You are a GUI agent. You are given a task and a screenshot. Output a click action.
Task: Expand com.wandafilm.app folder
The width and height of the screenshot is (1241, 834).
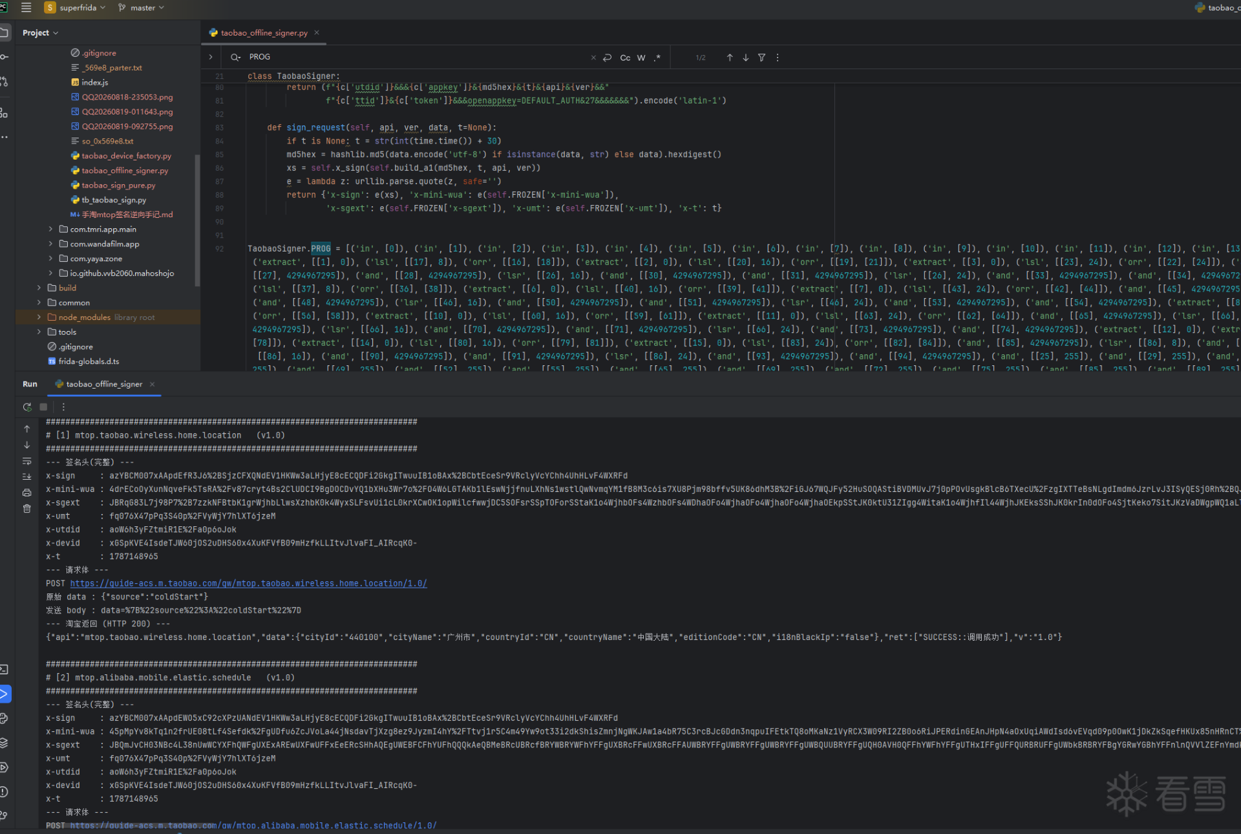(x=50, y=244)
